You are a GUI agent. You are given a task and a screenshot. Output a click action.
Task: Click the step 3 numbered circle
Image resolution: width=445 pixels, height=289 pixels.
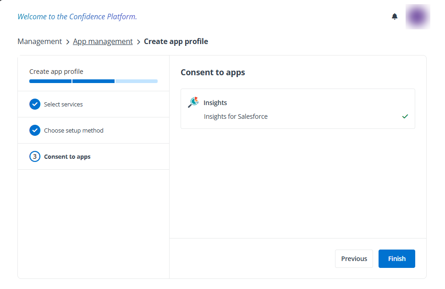pos(35,156)
